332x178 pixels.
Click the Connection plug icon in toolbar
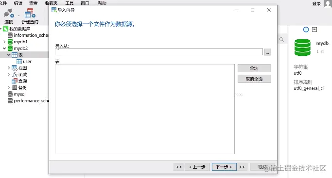(x=9, y=13)
